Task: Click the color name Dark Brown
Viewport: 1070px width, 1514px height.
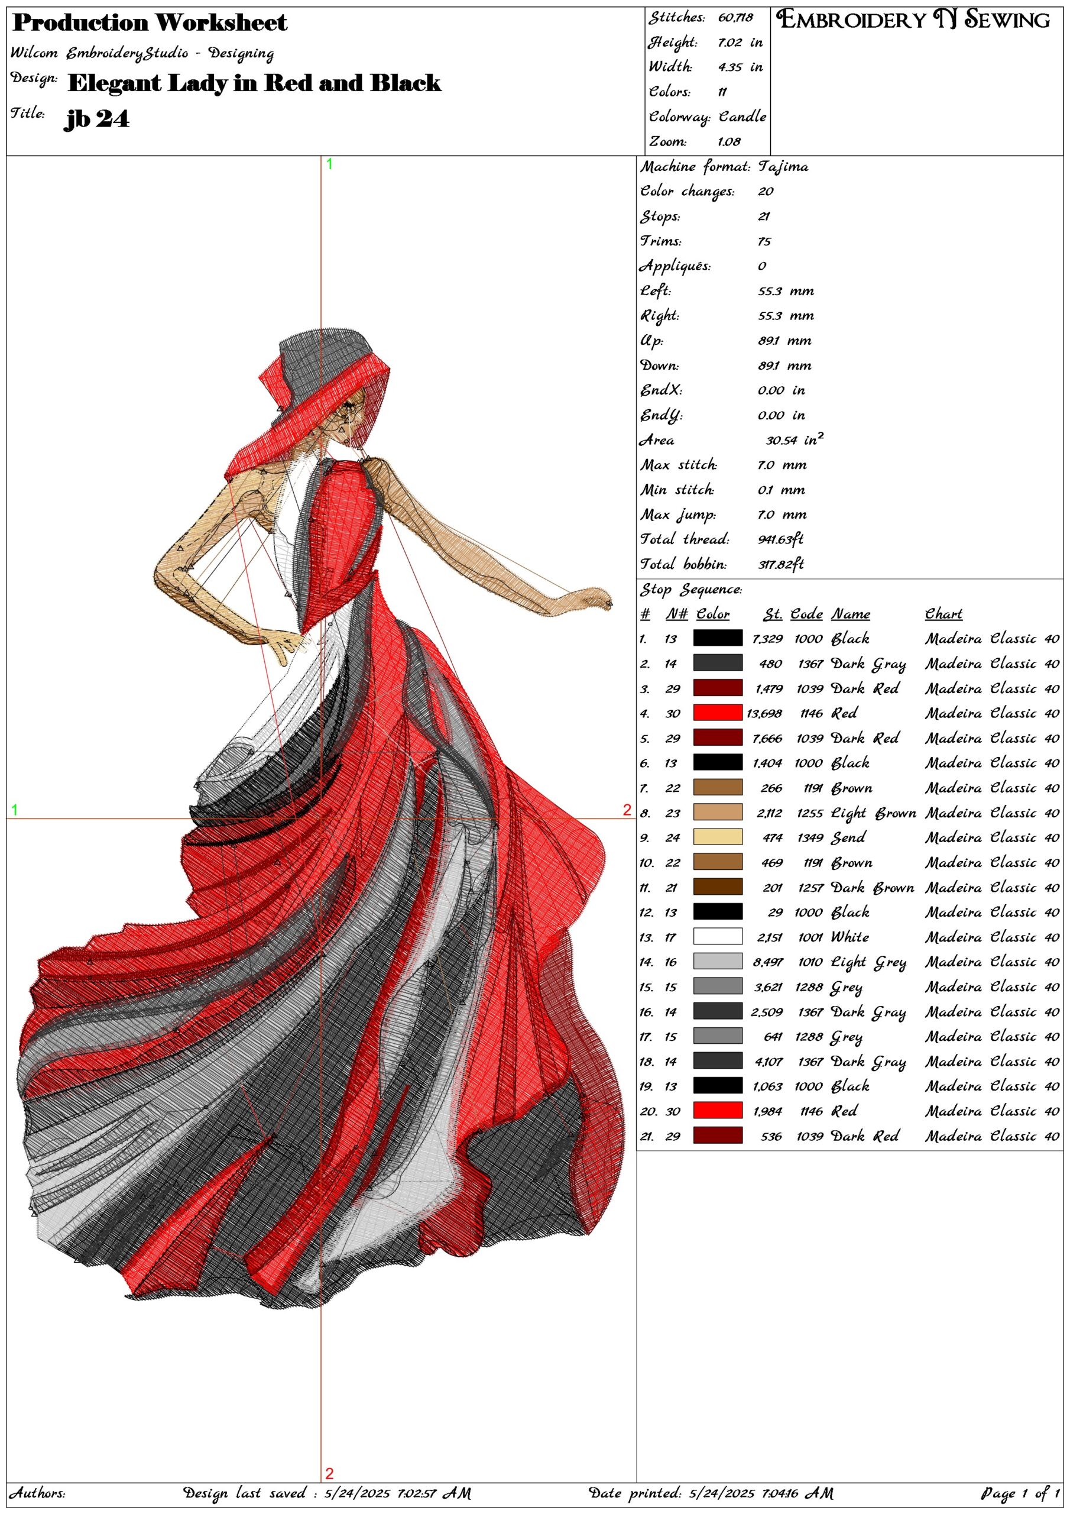Action: tap(873, 888)
